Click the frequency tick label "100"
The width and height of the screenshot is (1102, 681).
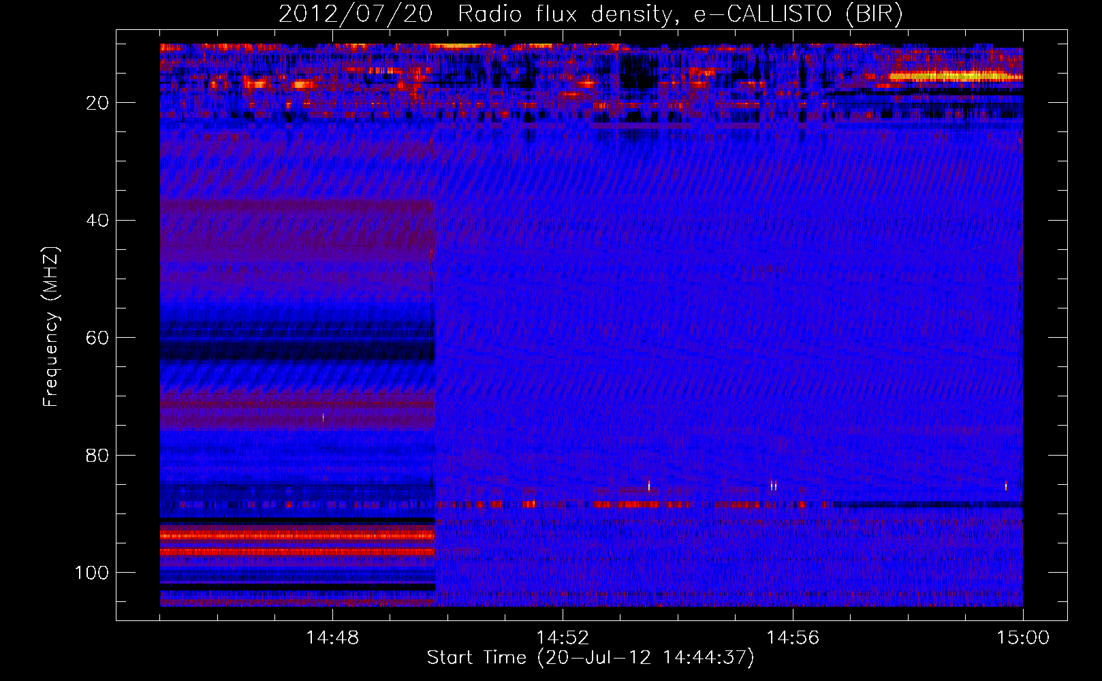92,573
